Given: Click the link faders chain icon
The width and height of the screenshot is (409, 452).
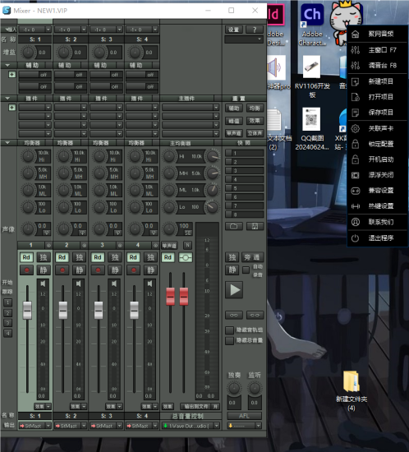Looking at the screenshot, I should click(x=233, y=315).
